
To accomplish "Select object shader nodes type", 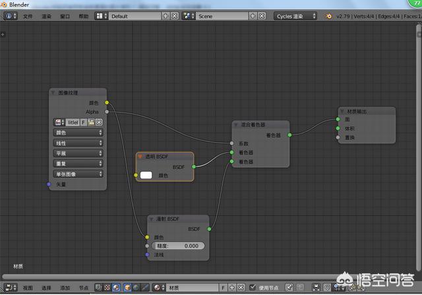I will [127, 288].
